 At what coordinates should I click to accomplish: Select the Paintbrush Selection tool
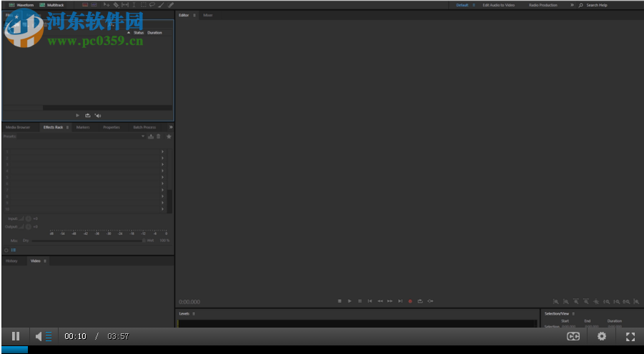point(161,5)
